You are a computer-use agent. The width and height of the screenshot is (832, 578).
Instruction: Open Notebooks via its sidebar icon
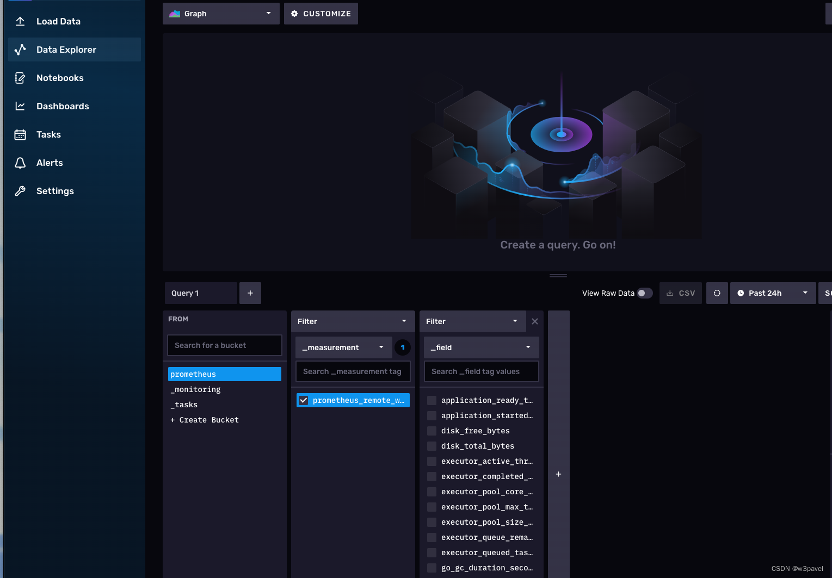point(20,78)
